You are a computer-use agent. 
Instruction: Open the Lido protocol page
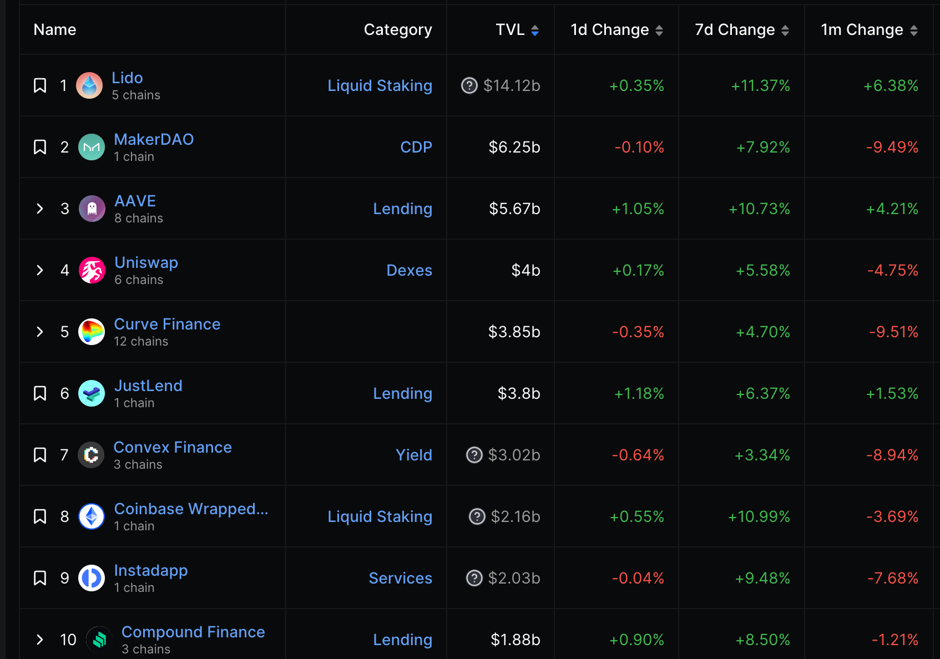(x=127, y=78)
